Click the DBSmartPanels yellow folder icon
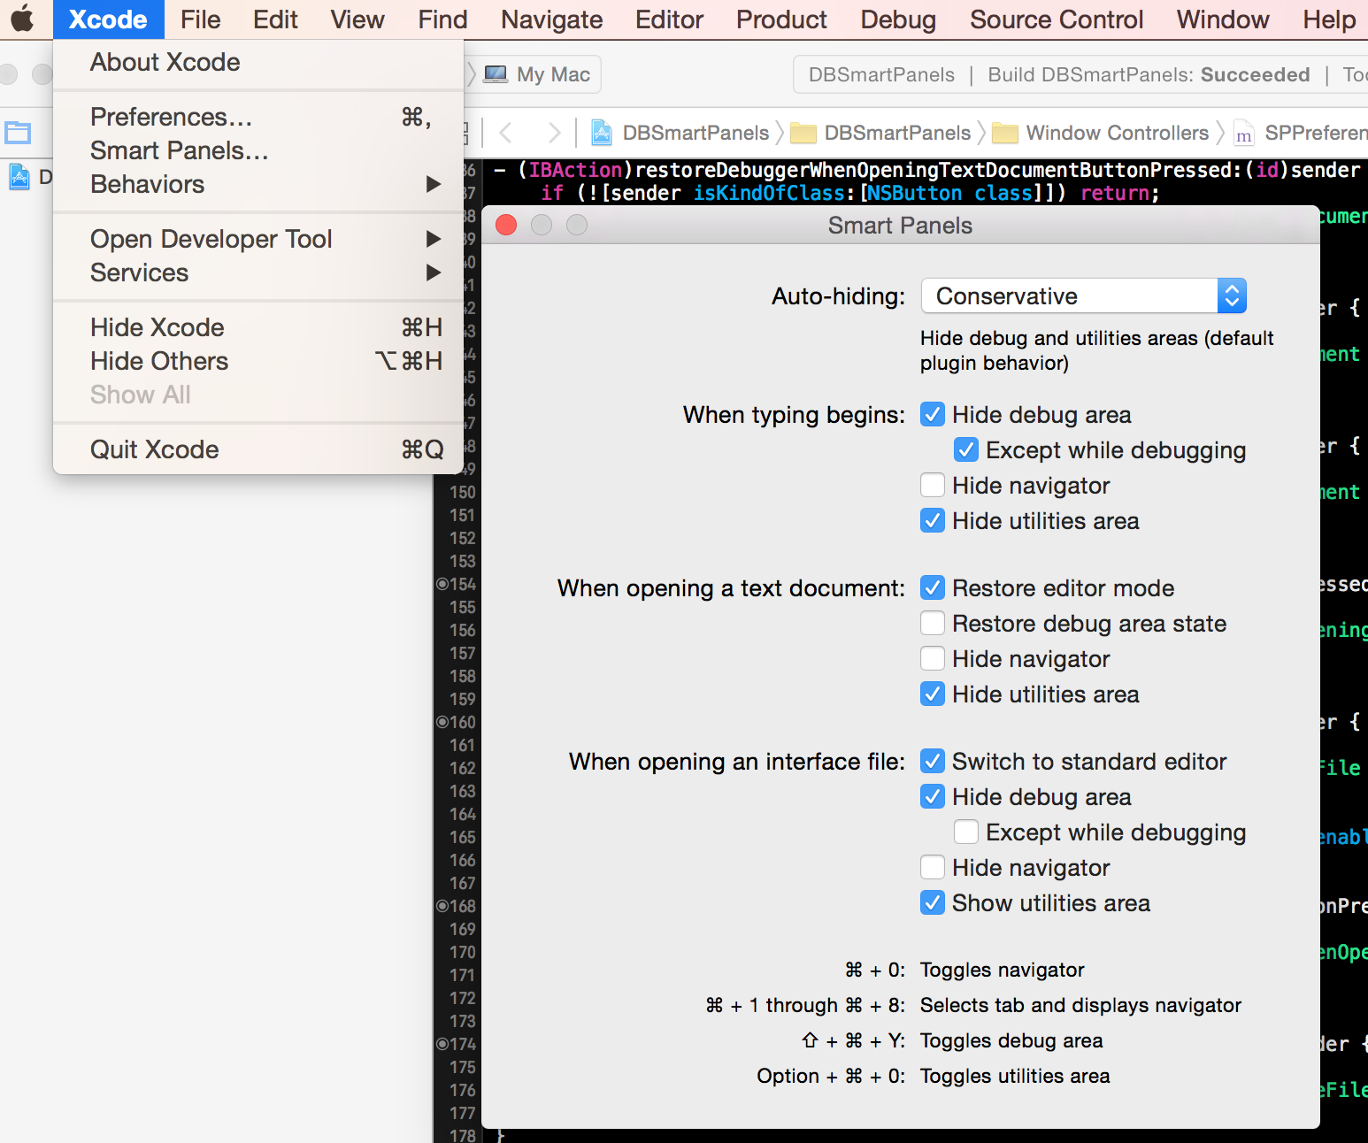Image resolution: width=1368 pixels, height=1143 pixels. [x=803, y=134]
